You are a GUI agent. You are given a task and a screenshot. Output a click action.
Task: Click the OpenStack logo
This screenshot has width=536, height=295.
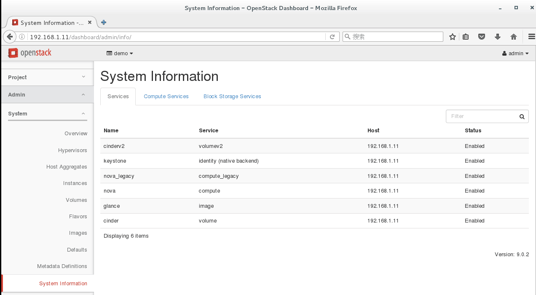point(29,53)
